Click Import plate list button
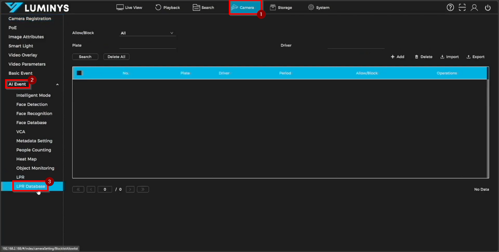This screenshot has width=499, height=252. 450,57
